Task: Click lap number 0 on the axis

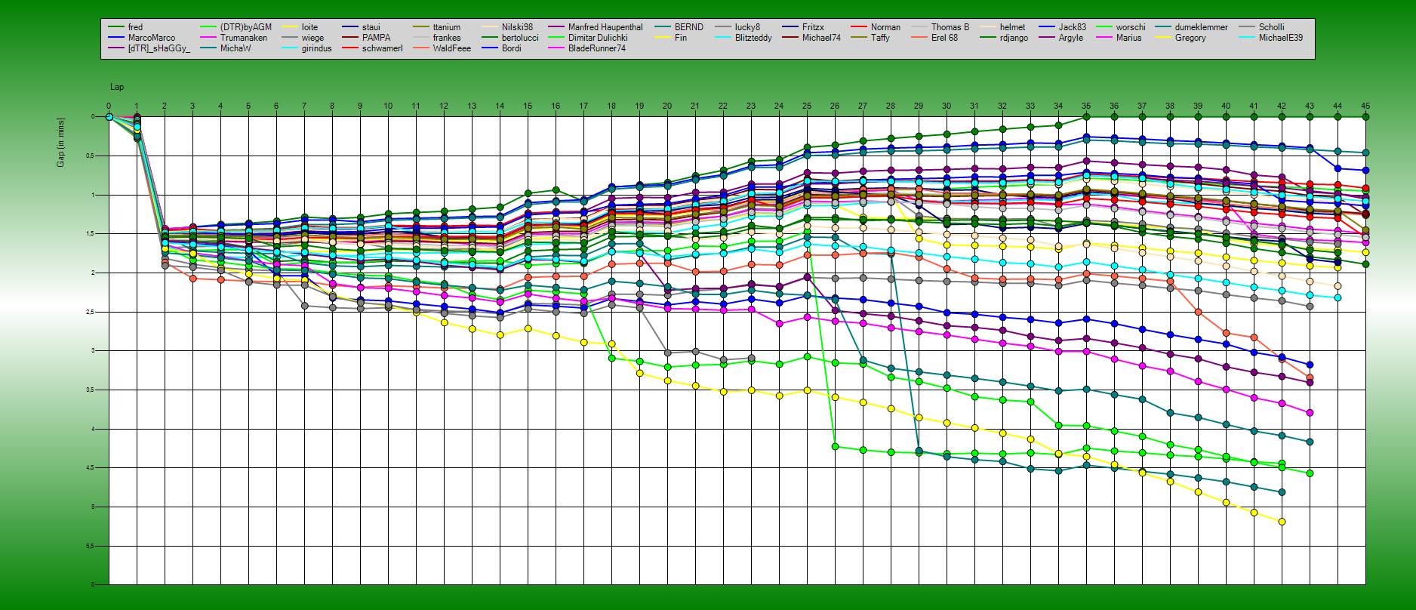Action: click(x=109, y=106)
